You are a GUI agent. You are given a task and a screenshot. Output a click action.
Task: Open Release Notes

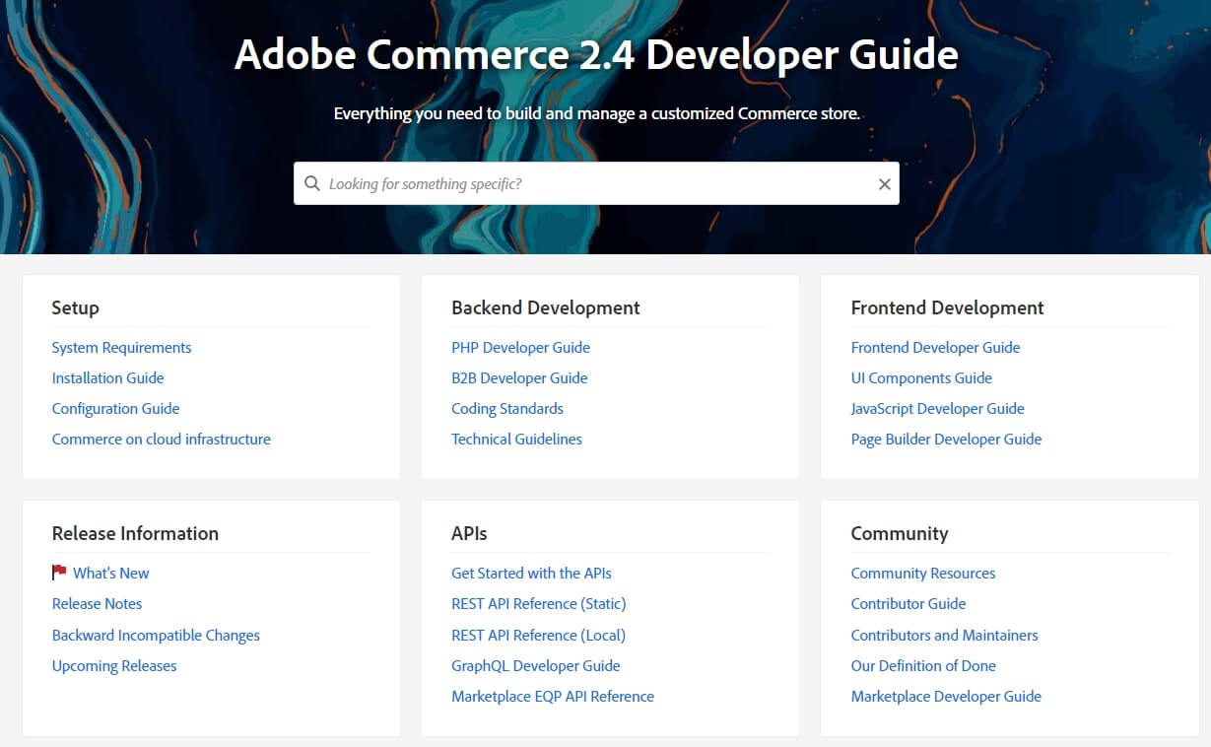coord(97,603)
